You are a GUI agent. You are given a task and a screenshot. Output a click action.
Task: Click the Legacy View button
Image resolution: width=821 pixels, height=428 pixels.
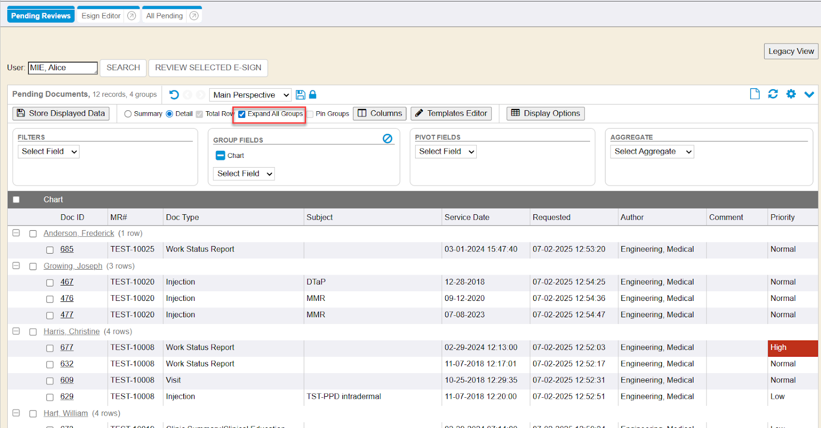(791, 51)
